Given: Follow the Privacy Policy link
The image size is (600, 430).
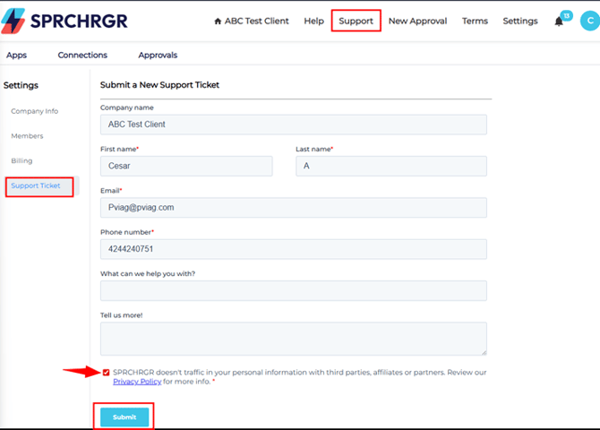Looking at the screenshot, I should [137, 382].
